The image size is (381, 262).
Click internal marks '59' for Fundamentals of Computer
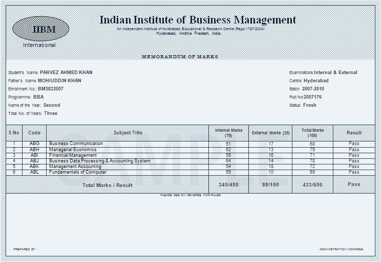(x=228, y=172)
